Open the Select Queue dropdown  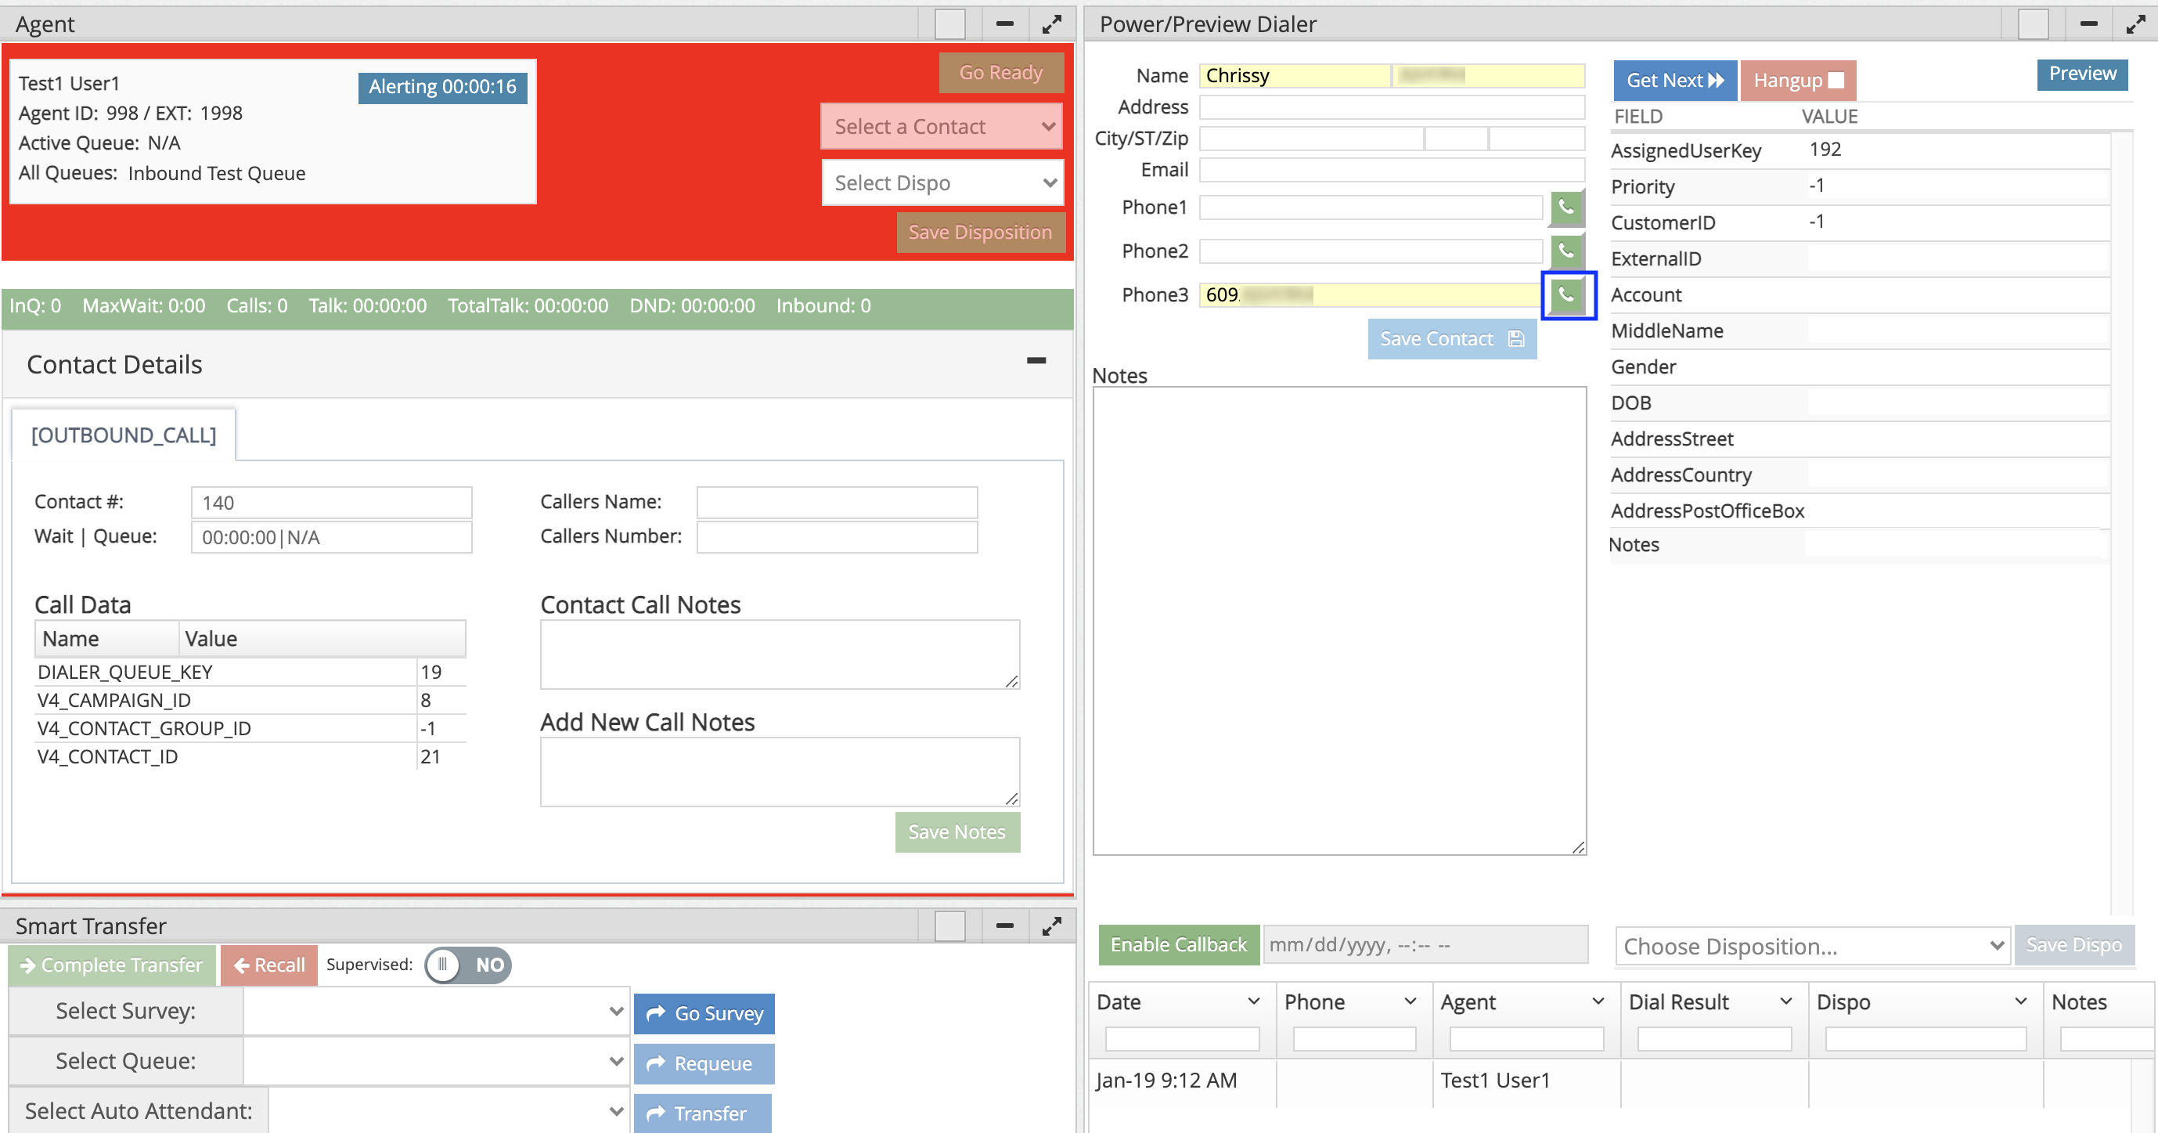pyautogui.click(x=437, y=1062)
